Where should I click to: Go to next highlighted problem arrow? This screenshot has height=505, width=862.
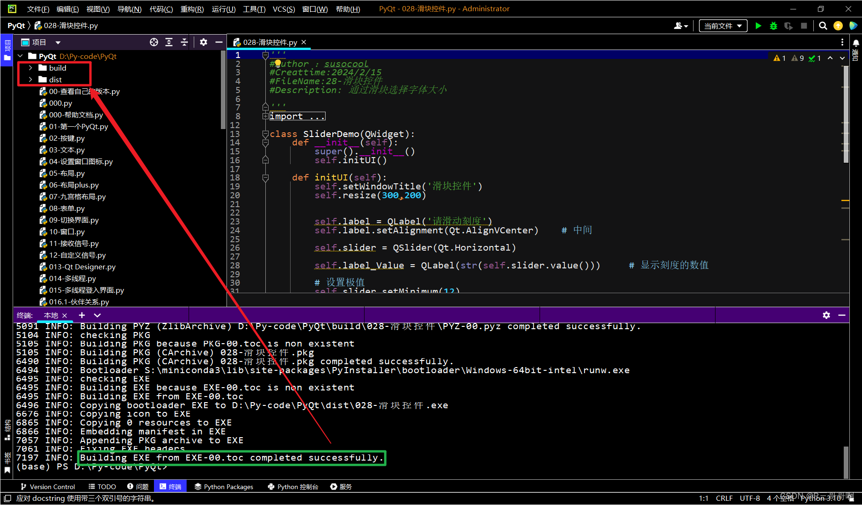click(842, 58)
